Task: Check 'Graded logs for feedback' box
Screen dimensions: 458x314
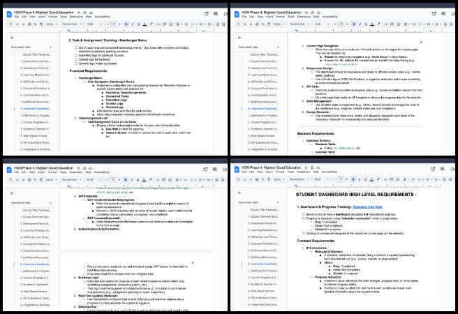Action: [x=76, y=59]
